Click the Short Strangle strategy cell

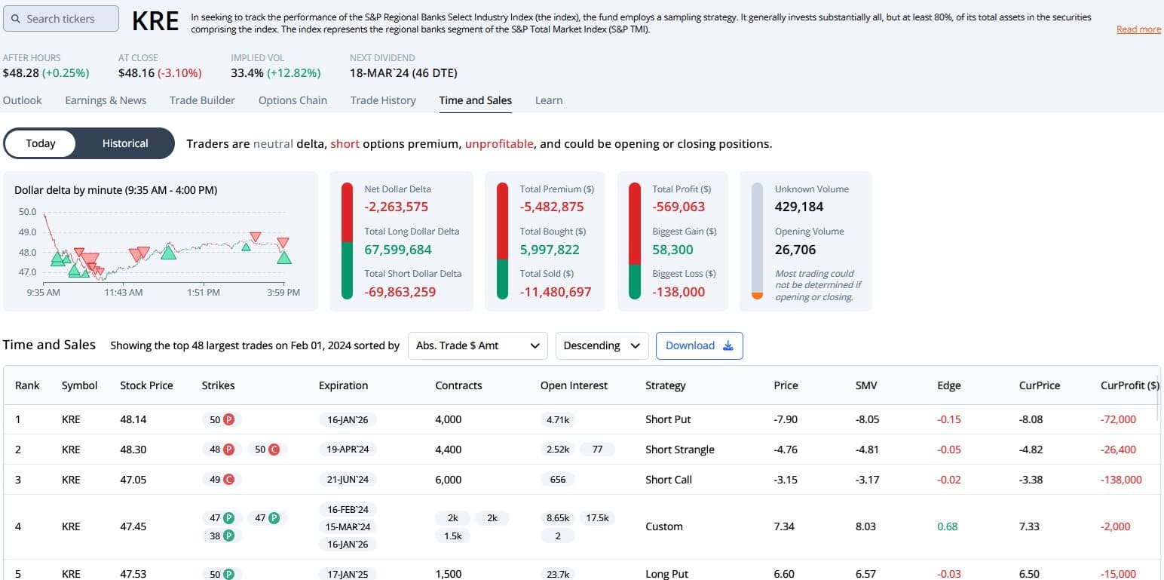click(x=680, y=450)
